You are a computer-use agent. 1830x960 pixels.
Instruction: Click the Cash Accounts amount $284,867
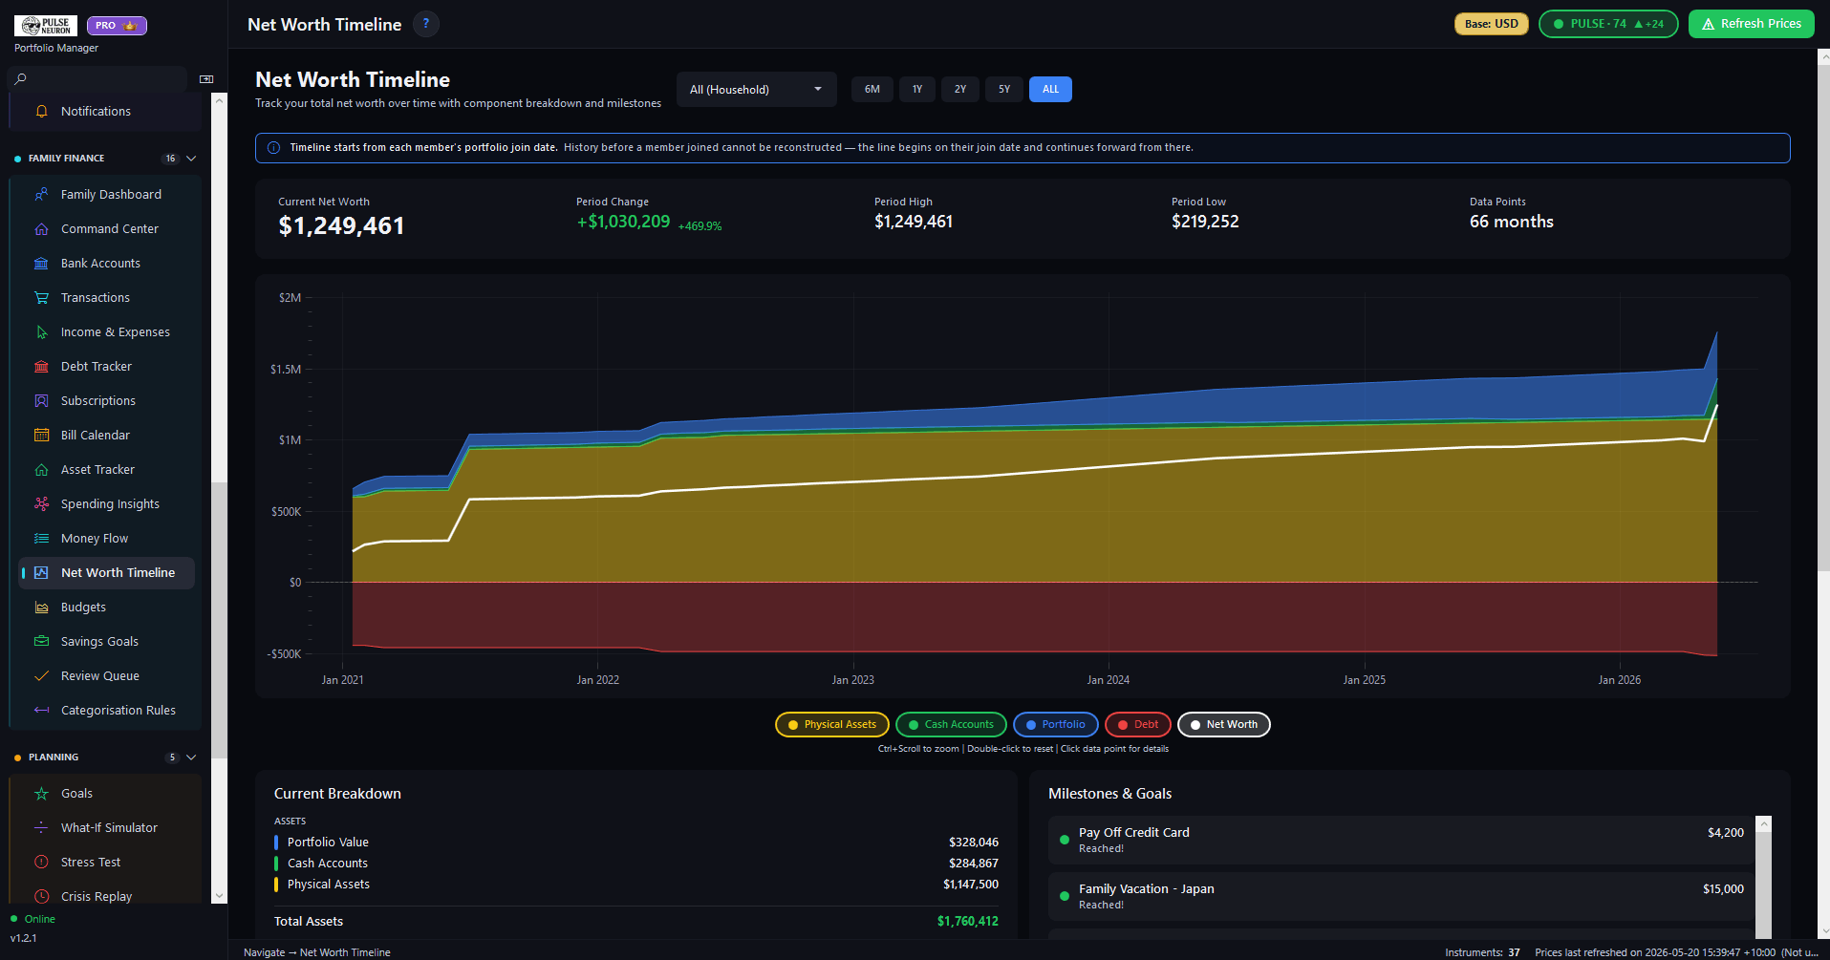pos(973,864)
